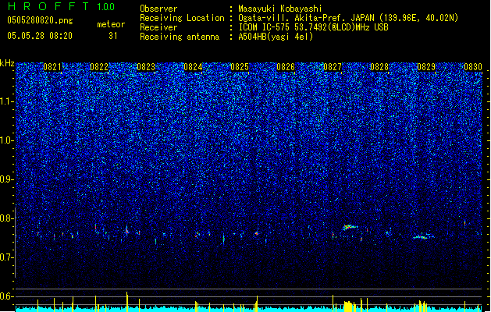The height and width of the screenshot is (312, 491).
Task: Select the A504HB(yagi 4el) antenna text
Action: 276,37
